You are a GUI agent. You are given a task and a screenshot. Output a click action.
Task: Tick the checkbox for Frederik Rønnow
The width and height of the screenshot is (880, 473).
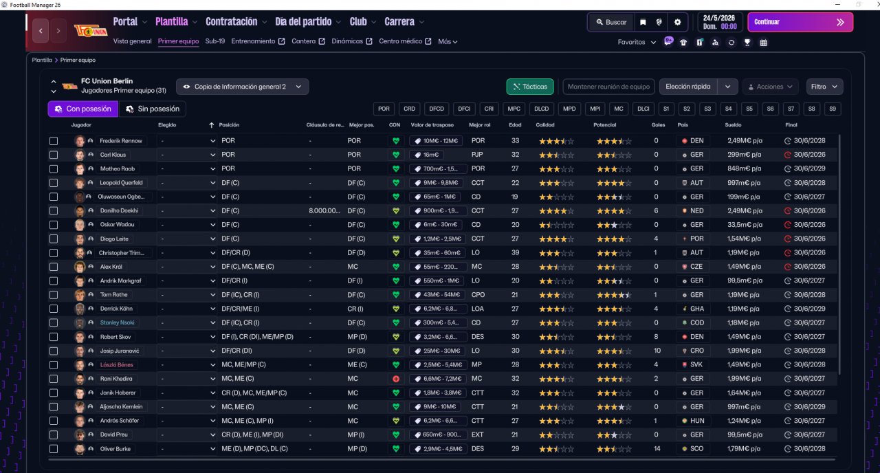click(54, 141)
